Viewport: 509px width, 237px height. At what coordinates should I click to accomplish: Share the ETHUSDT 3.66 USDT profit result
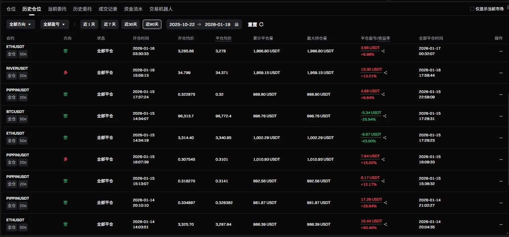click(x=383, y=51)
